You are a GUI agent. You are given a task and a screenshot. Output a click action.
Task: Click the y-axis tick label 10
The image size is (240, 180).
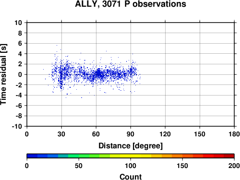point(18,23)
